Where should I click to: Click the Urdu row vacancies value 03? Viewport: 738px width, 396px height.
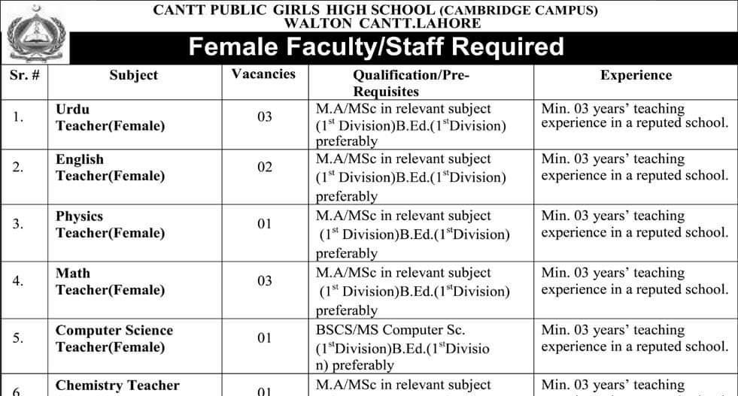[x=264, y=117]
